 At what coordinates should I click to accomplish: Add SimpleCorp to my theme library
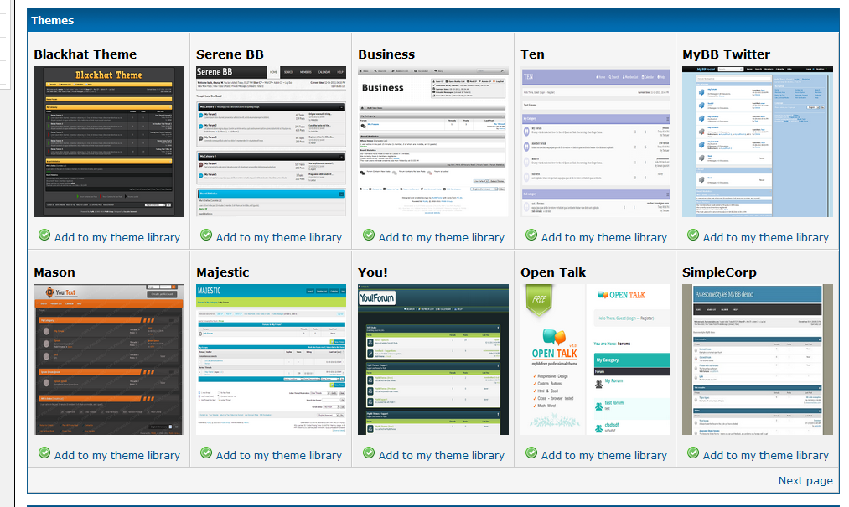click(766, 455)
